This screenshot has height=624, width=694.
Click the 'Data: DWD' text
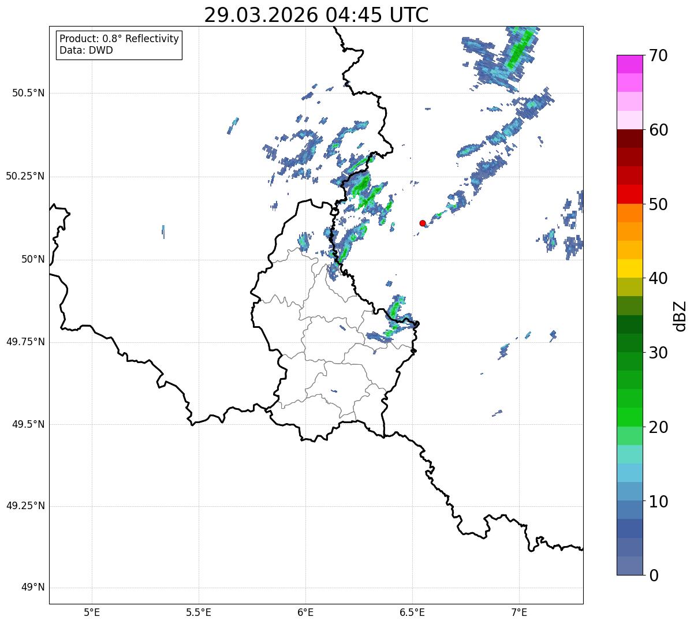click(86, 50)
